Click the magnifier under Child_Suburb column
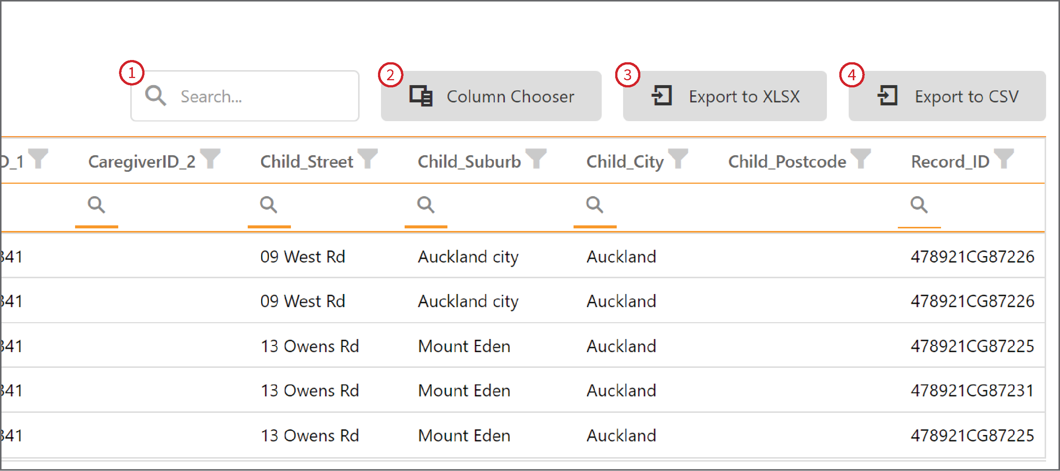1060x471 pixels. tap(426, 204)
